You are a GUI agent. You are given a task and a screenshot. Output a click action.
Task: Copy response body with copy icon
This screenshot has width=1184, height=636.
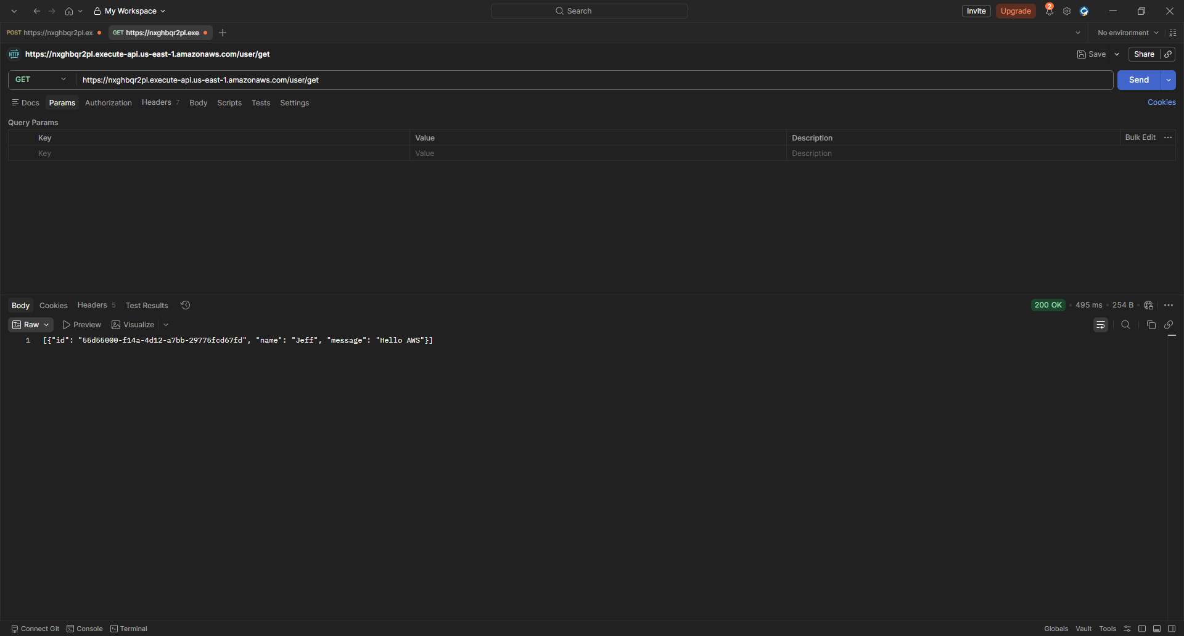coord(1151,325)
